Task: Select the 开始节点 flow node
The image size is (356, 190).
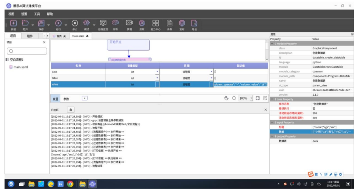Action: (128, 45)
